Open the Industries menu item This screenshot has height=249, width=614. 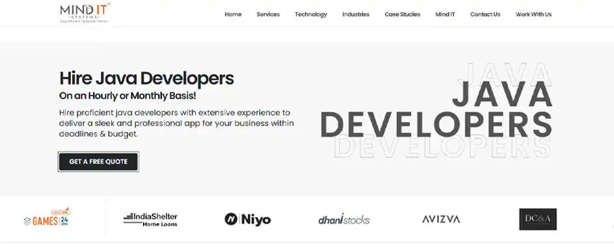click(x=356, y=14)
